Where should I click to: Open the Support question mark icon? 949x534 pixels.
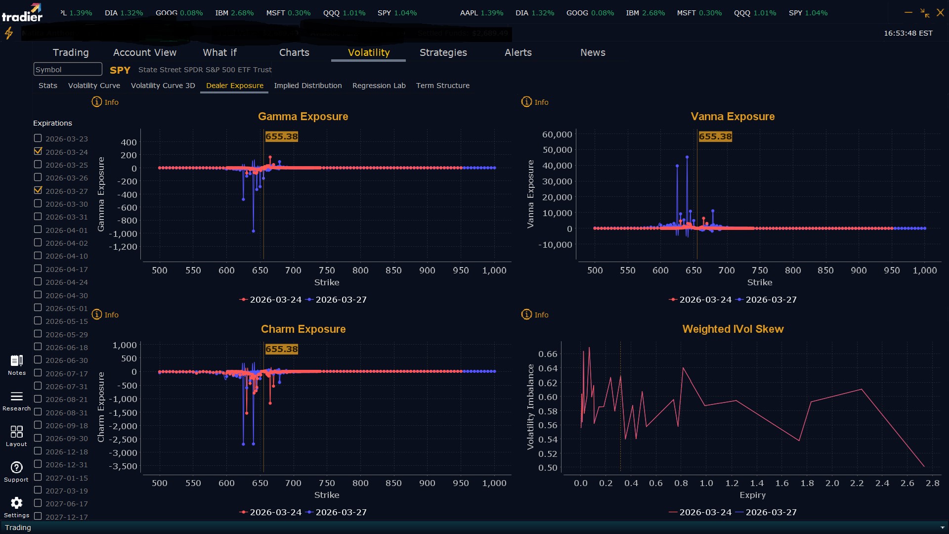16,468
